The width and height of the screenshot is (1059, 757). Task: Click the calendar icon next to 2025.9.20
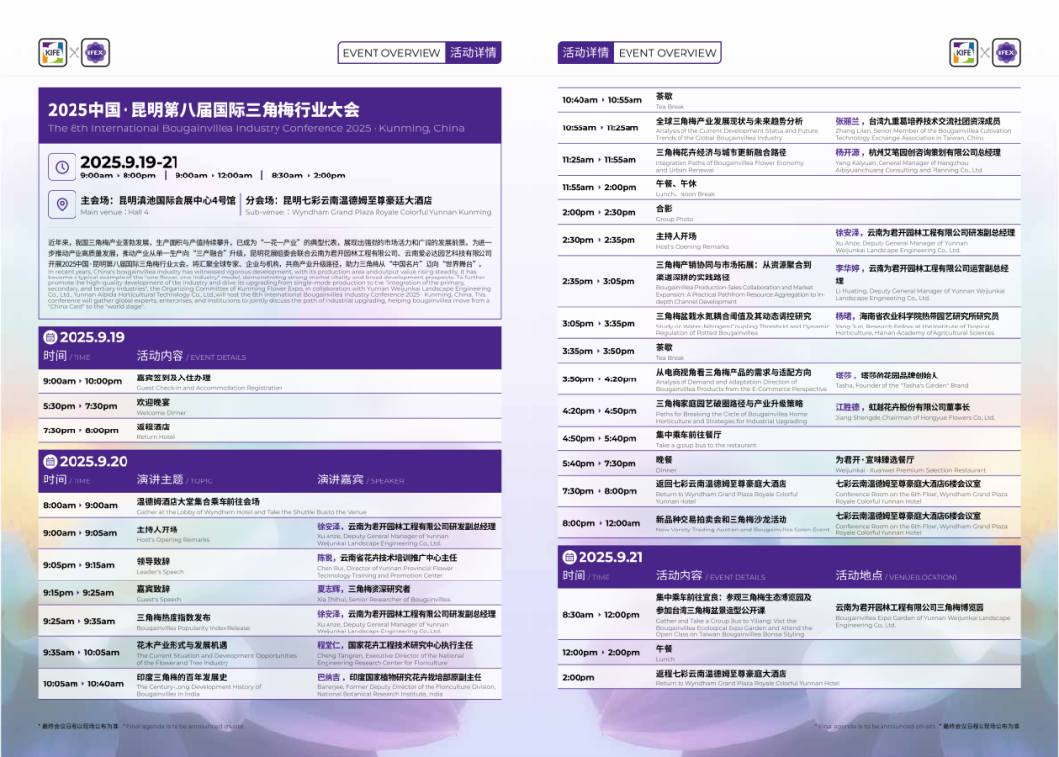[x=50, y=461]
